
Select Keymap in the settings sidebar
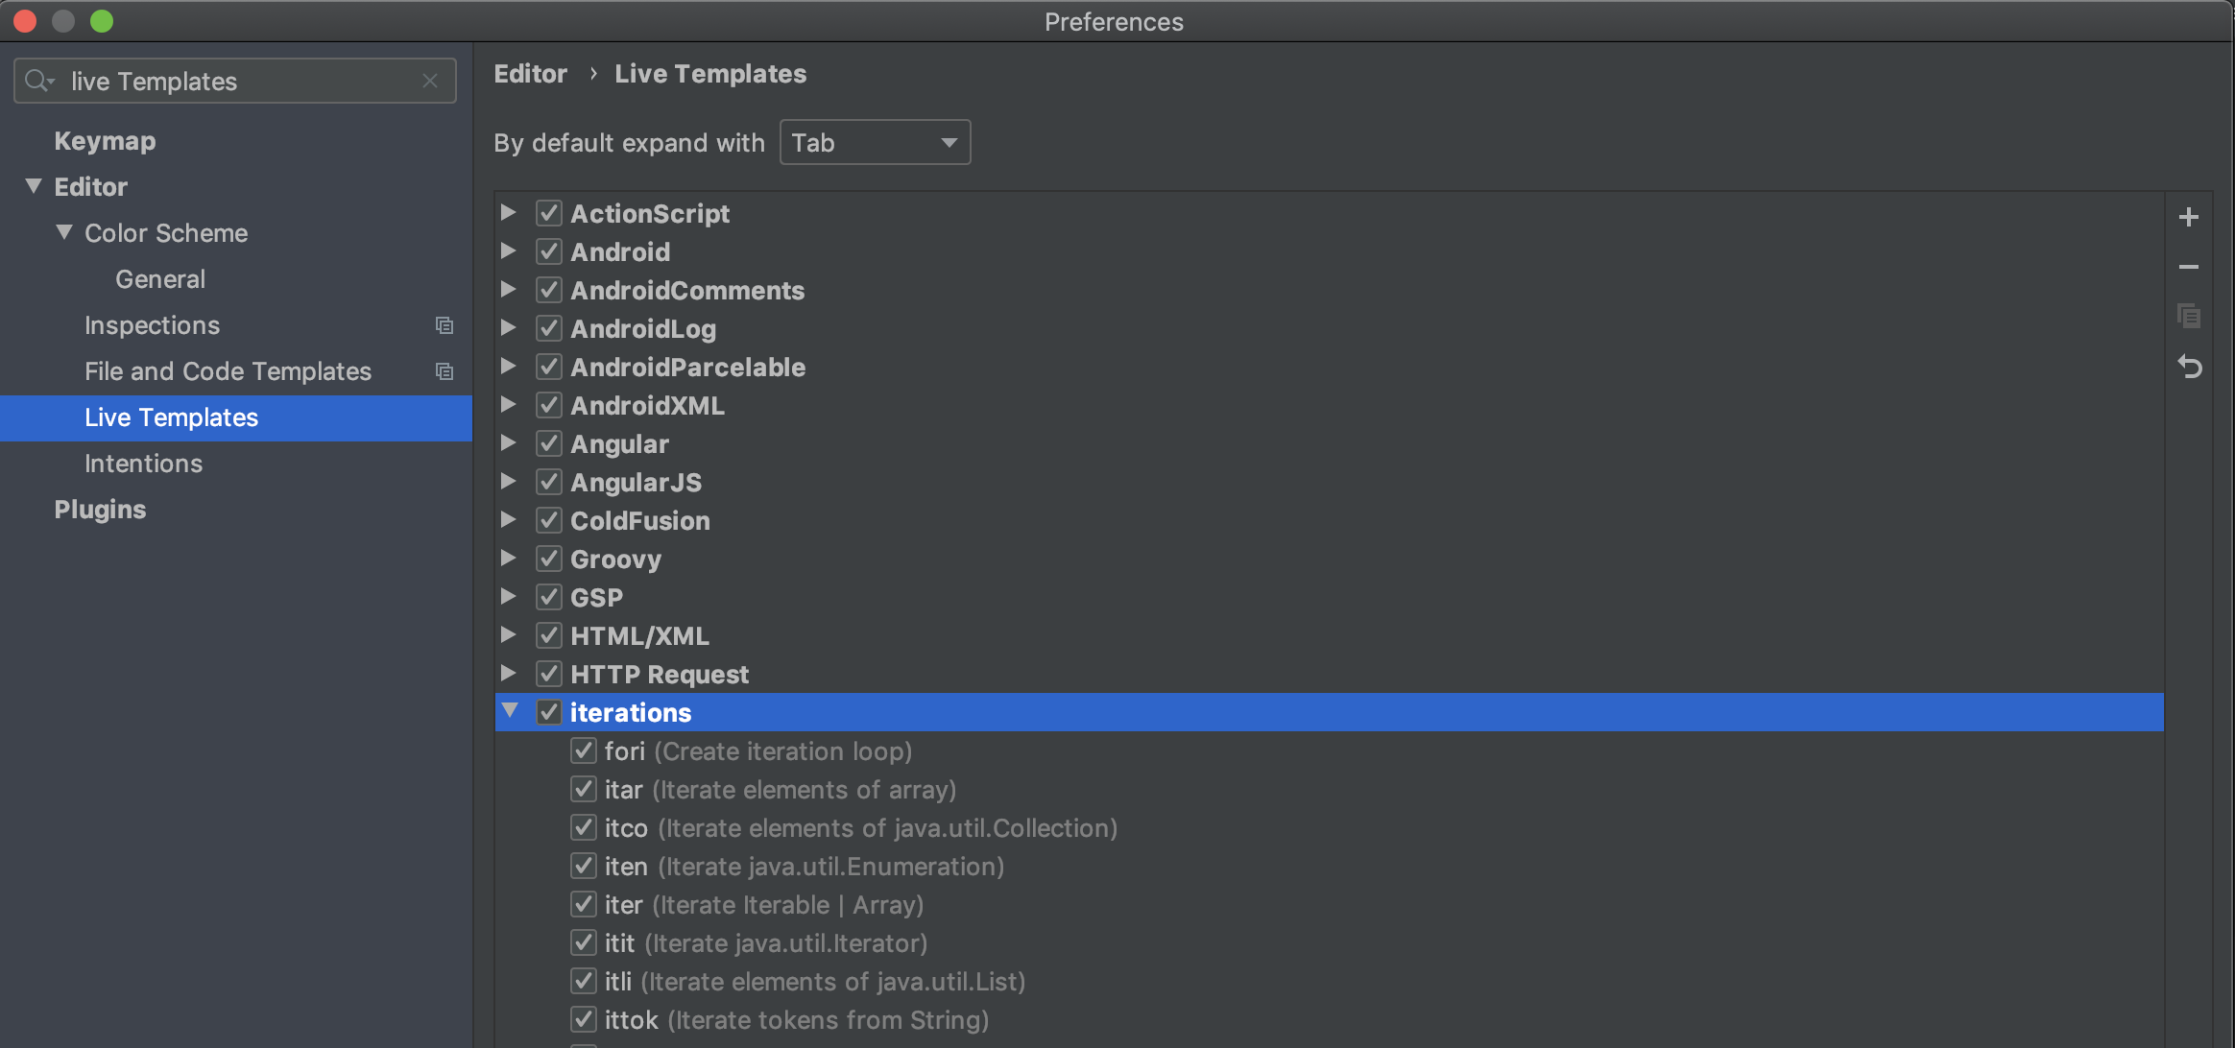click(x=105, y=141)
